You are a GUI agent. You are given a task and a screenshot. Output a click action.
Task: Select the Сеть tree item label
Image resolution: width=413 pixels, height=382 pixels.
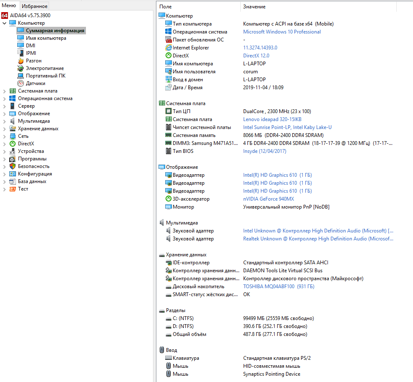pyautogui.click(x=23, y=136)
